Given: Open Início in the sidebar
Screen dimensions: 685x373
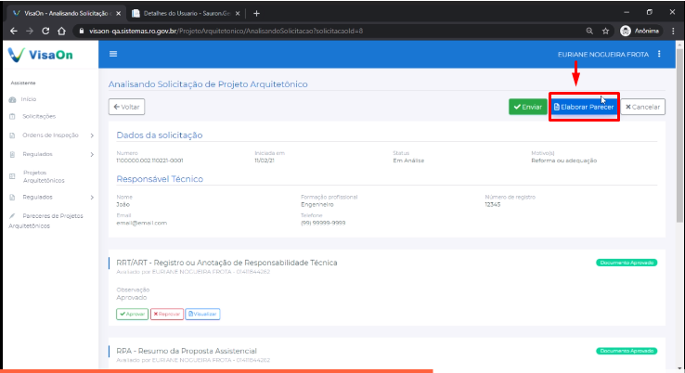Looking at the screenshot, I should 29,99.
